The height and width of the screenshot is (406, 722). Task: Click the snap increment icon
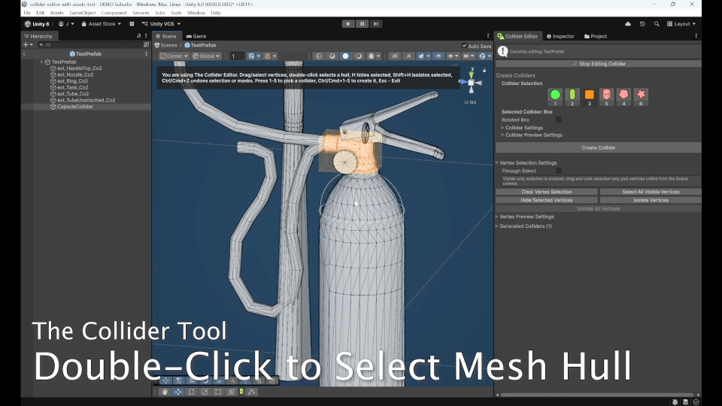(268, 56)
